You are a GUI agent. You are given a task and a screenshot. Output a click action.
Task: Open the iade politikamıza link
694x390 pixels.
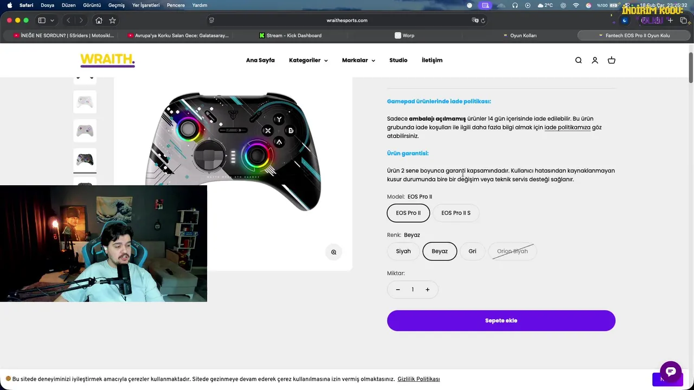click(x=567, y=127)
